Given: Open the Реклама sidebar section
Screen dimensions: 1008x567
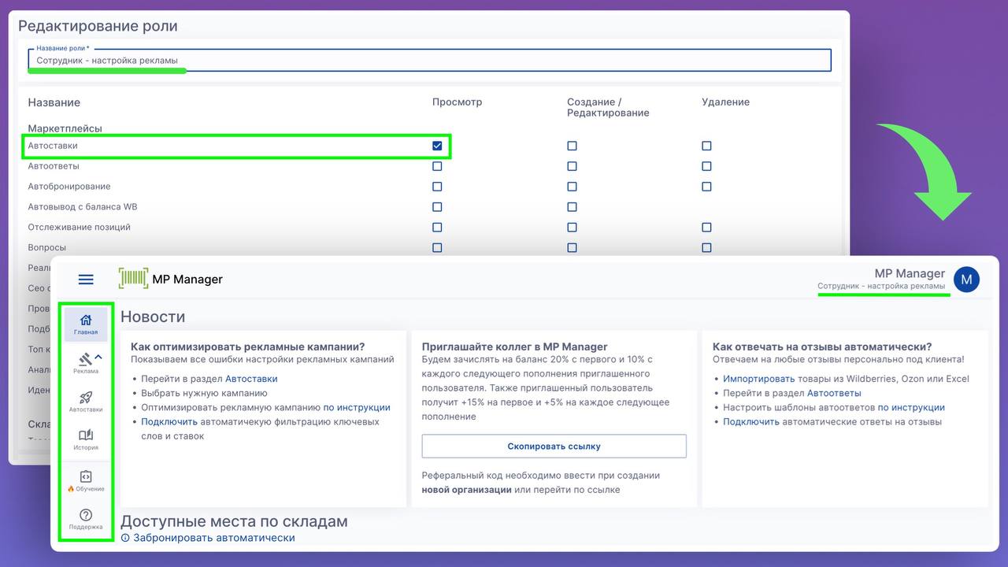Looking at the screenshot, I should (x=85, y=362).
